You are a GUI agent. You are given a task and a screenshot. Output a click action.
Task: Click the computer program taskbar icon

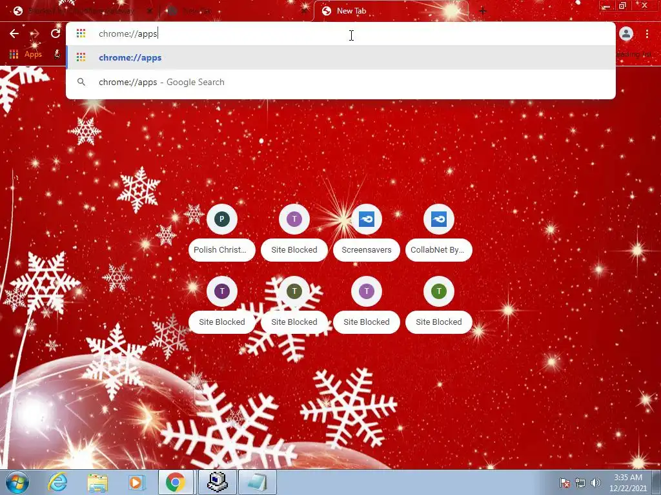point(218,482)
